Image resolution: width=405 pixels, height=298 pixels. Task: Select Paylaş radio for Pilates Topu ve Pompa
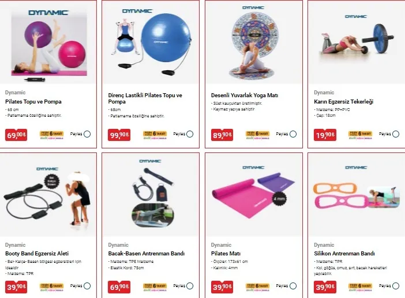pyautogui.click(x=87, y=134)
